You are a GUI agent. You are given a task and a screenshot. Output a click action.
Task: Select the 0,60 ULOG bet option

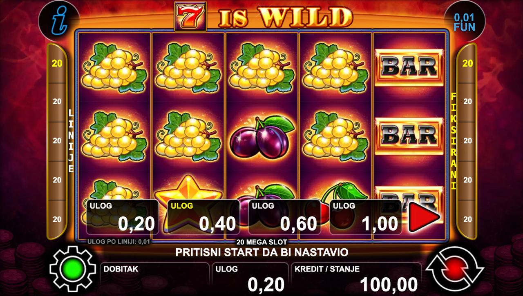(284, 217)
